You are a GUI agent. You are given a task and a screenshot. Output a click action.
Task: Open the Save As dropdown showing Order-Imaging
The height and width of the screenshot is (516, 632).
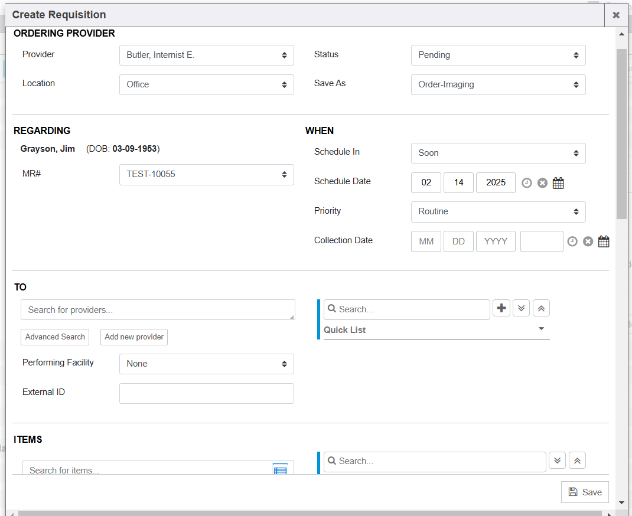coord(498,85)
